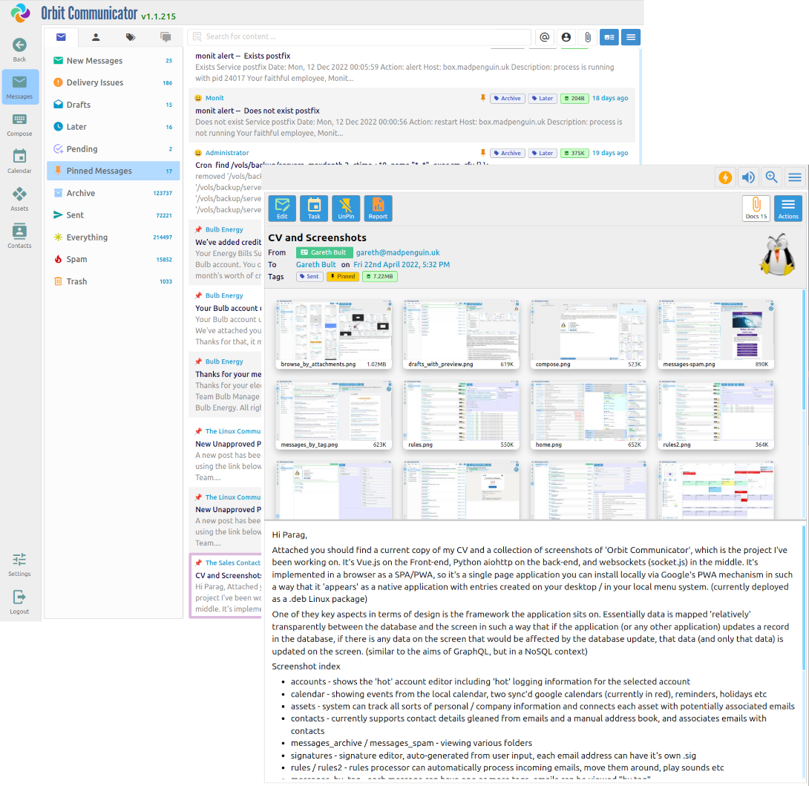Toggle the Pinned tag on the open message
The image size is (809, 786).
pyautogui.click(x=342, y=276)
